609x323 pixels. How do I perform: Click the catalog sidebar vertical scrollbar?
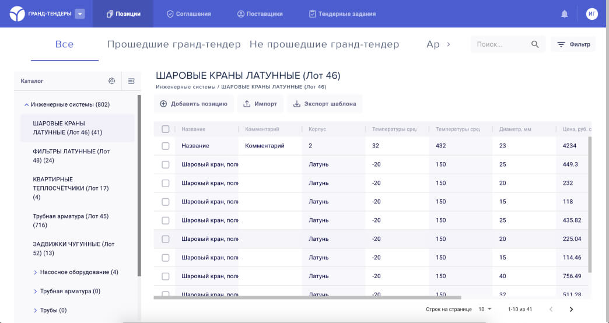click(x=139, y=185)
